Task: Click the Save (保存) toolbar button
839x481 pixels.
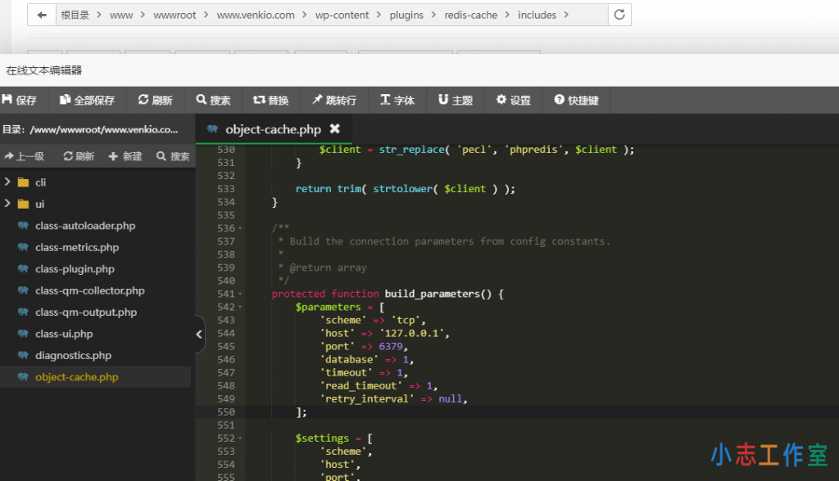Action: coord(20,100)
